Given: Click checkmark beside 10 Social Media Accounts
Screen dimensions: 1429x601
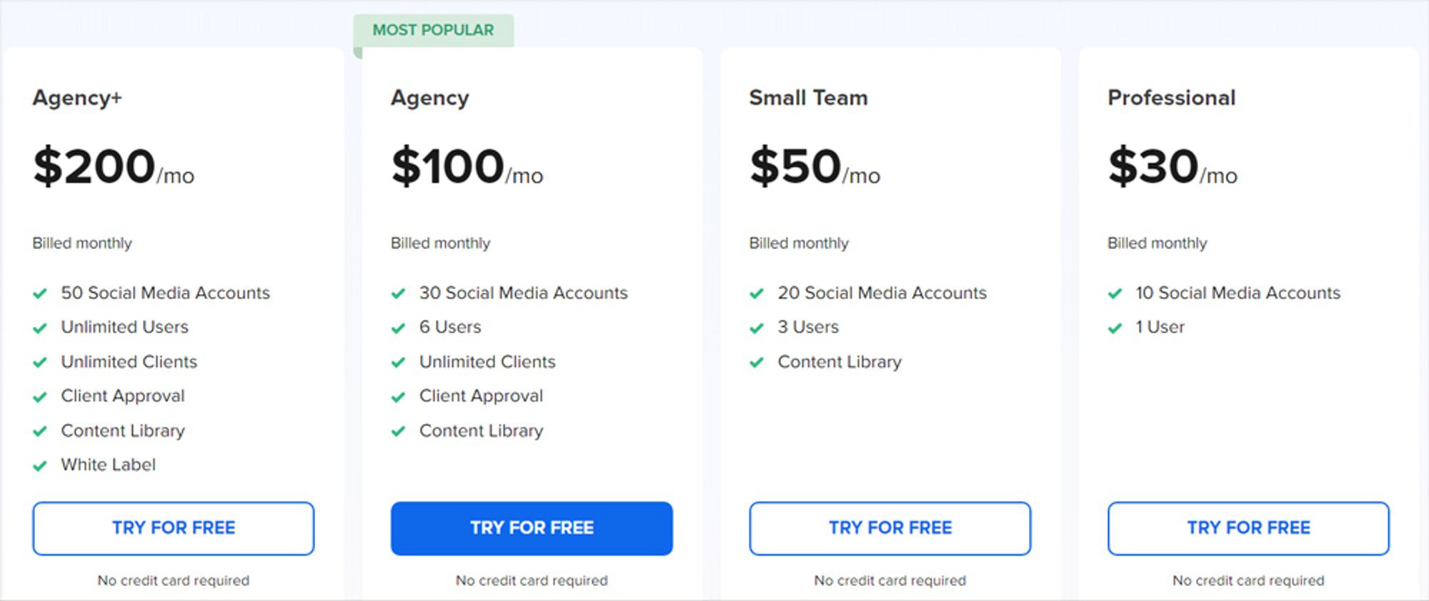Looking at the screenshot, I should tap(1115, 293).
